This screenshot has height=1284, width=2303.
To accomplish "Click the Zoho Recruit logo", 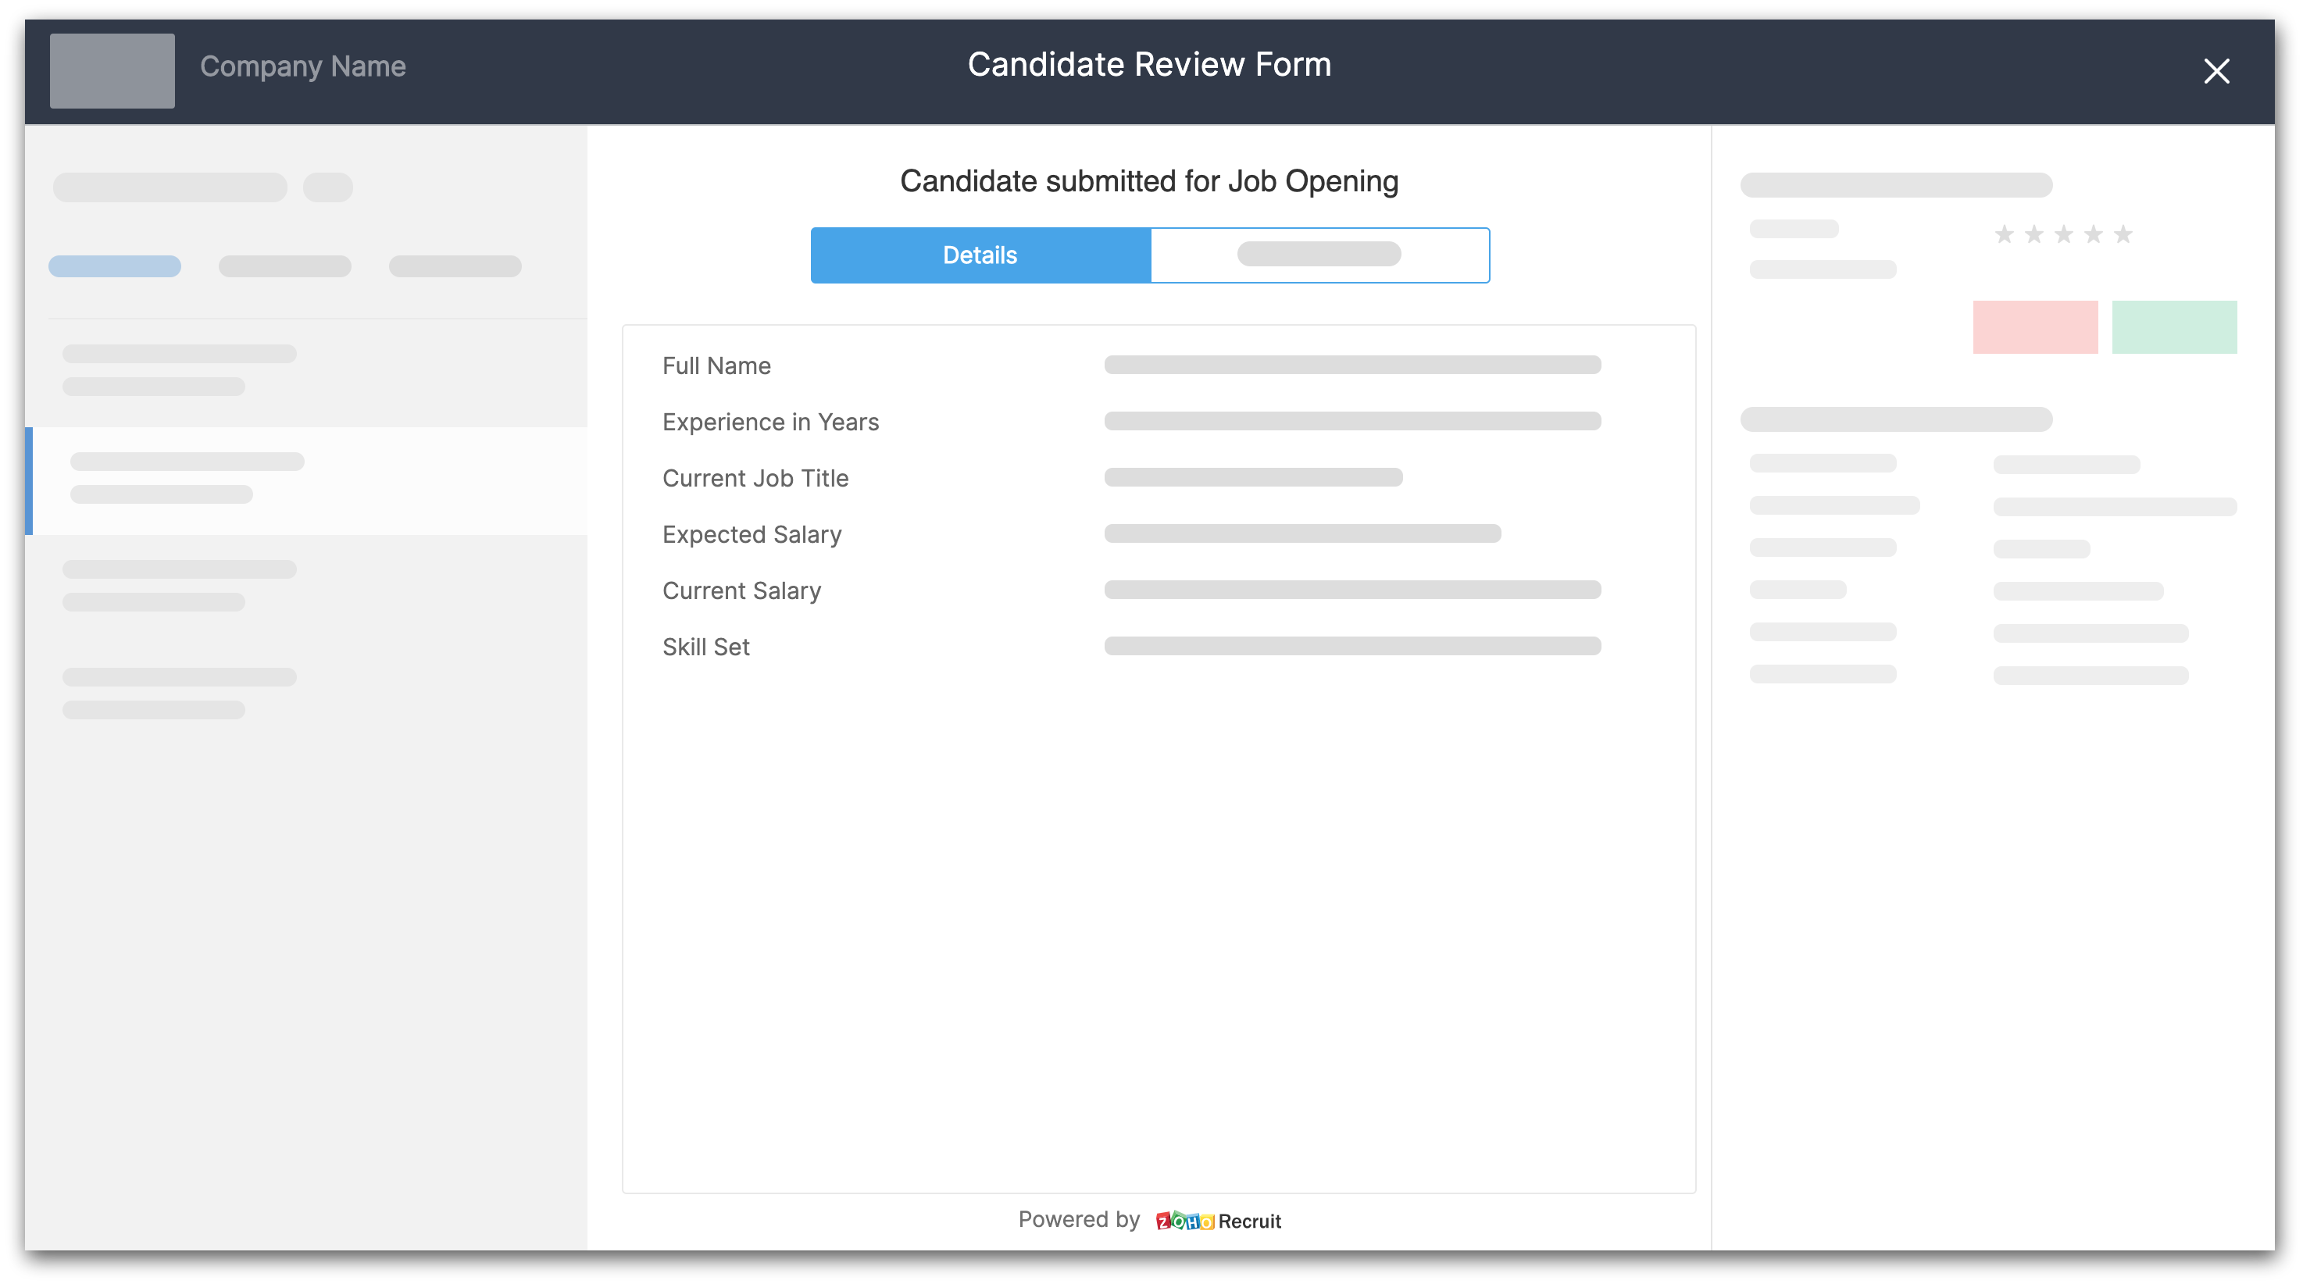I will (1218, 1221).
